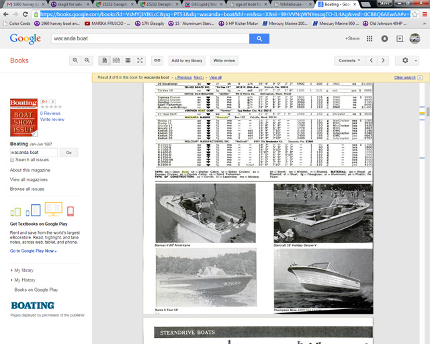430x344 pixels.
Task: Click the Clear search link
Action: (x=404, y=77)
